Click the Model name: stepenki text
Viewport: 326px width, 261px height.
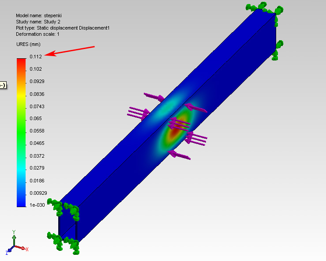pyautogui.click(x=39, y=15)
